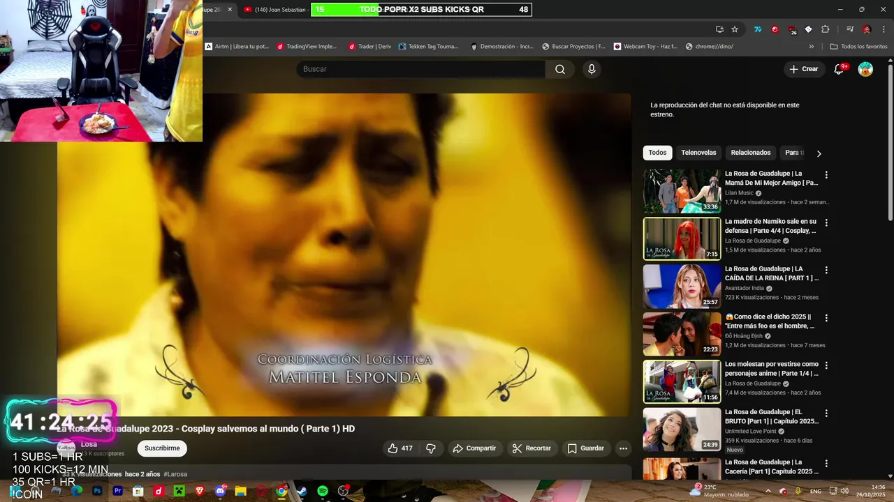Select the partially visible Para ti chip

tap(793, 153)
